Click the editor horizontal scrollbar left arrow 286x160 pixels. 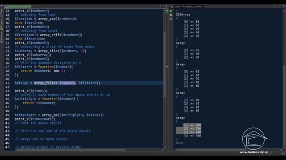point(16,150)
